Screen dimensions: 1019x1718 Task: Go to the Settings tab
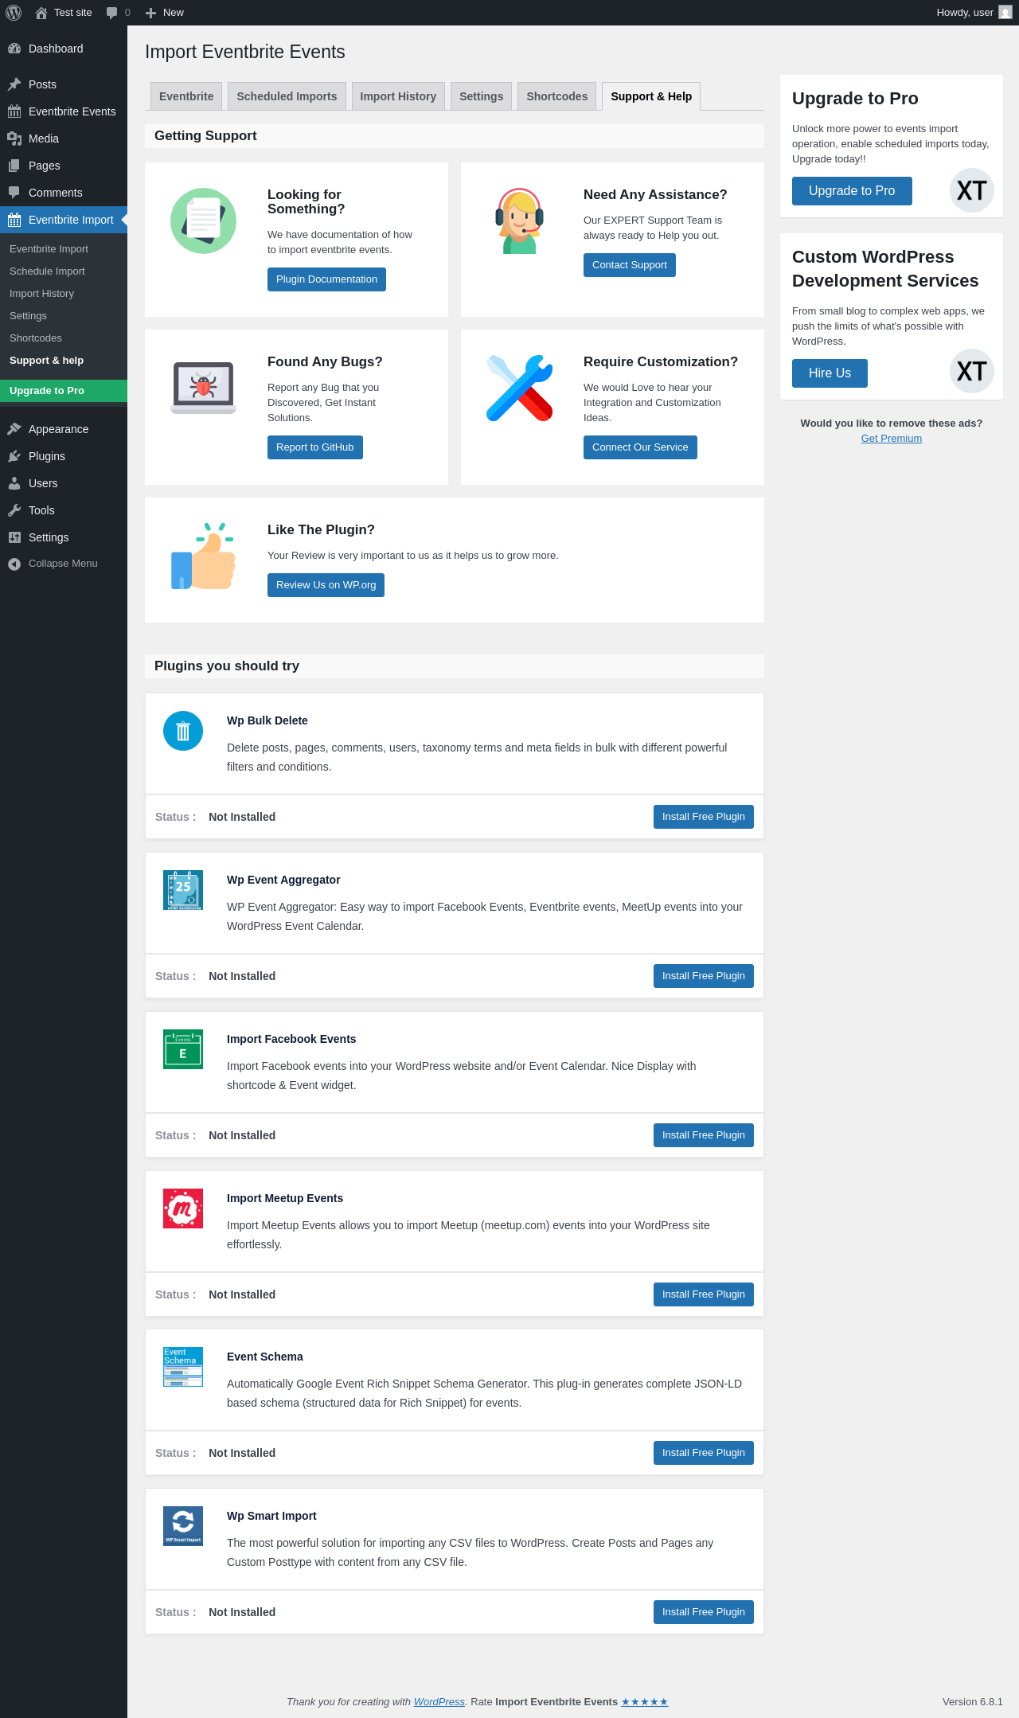[482, 96]
